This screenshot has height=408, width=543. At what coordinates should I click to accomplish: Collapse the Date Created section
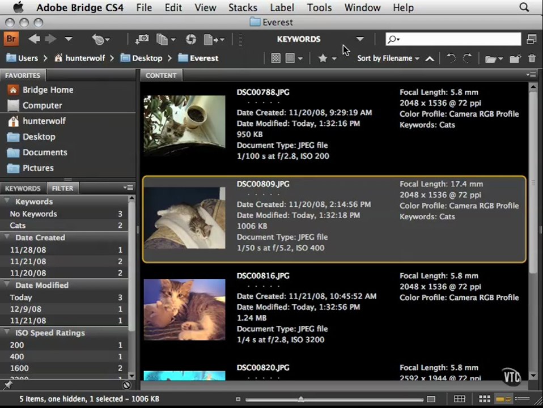click(x=7, y=237)
